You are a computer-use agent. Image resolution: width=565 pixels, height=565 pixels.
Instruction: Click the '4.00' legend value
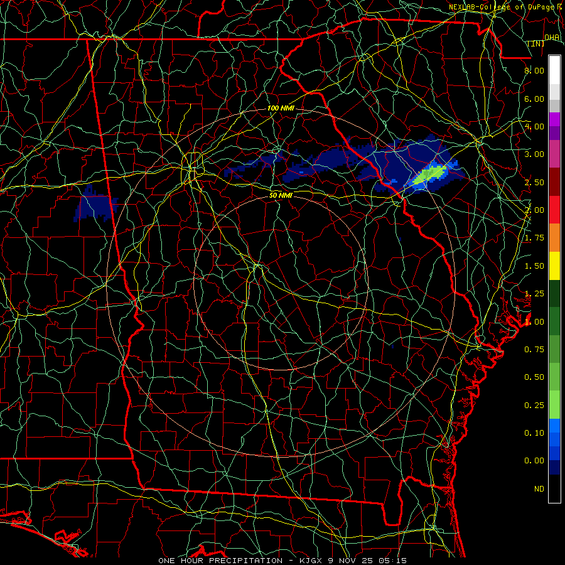pyautogui.click(x=534, y=126)
